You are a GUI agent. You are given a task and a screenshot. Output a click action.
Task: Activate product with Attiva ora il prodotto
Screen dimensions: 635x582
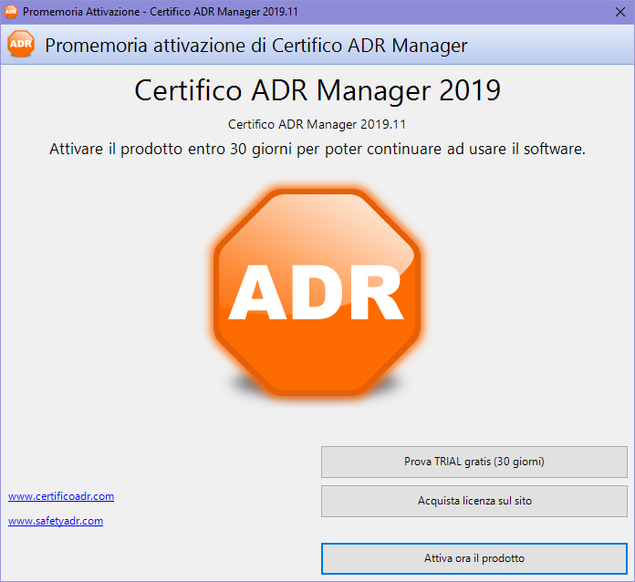(474, 558)
